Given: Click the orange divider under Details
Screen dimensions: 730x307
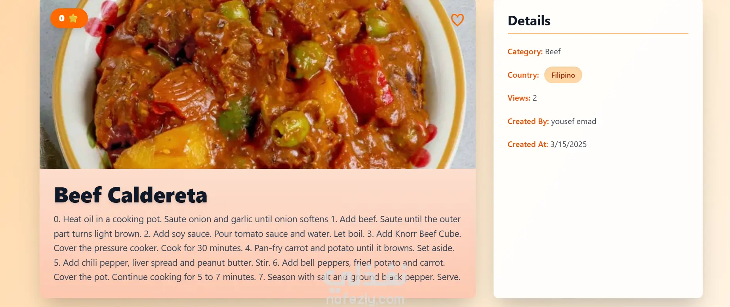Looking at the screenshot, I should 598,34.
